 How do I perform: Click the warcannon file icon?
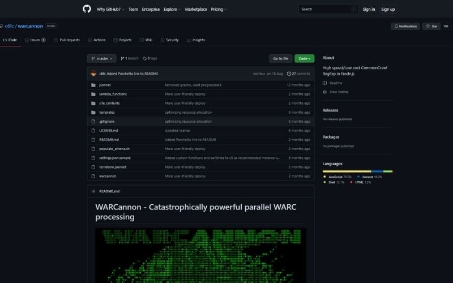click(93, 176)
